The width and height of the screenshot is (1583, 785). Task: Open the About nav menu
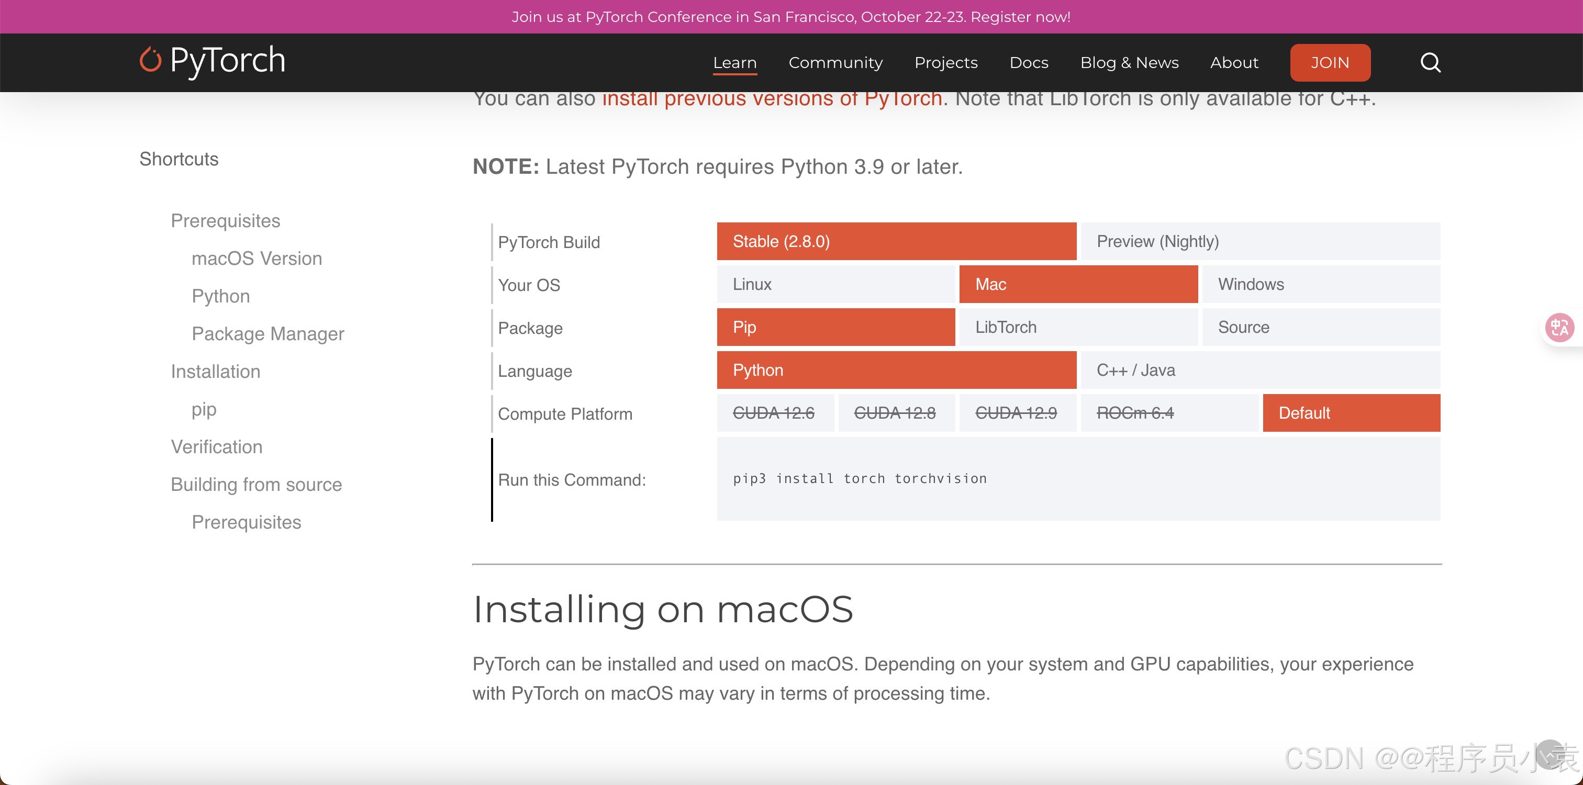[1234, 63]
